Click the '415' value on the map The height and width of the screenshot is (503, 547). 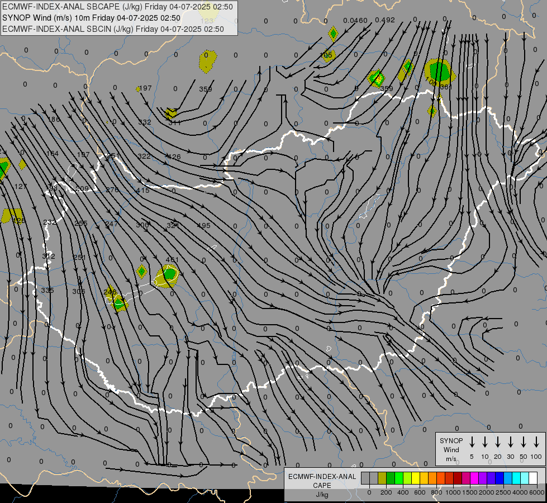point(143,190)
